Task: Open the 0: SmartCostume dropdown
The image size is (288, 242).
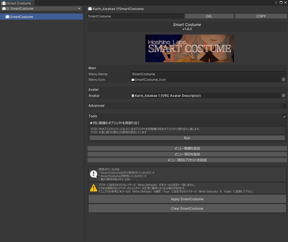Action: (x=41, y=9)
